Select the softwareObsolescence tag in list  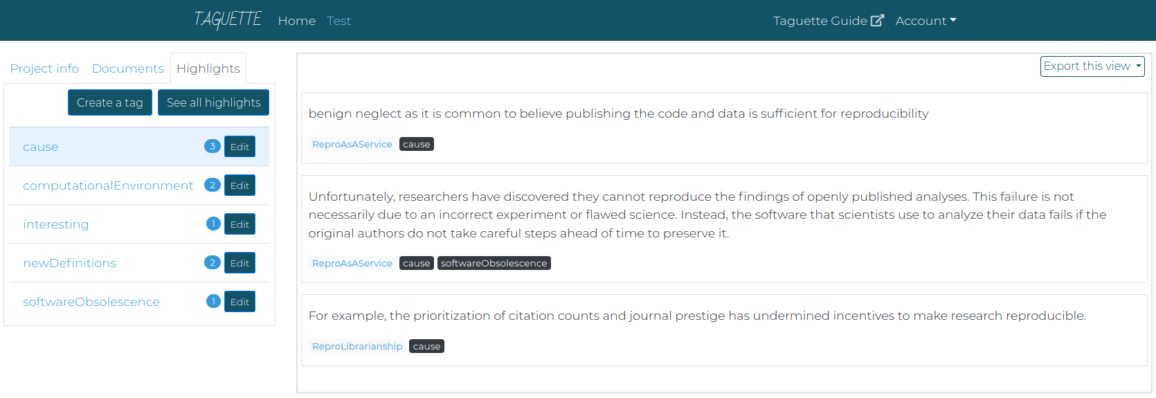tap(91, 302)
